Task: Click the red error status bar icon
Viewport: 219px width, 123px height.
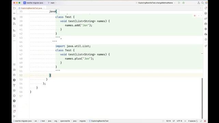Action: (x=205, y=121)
